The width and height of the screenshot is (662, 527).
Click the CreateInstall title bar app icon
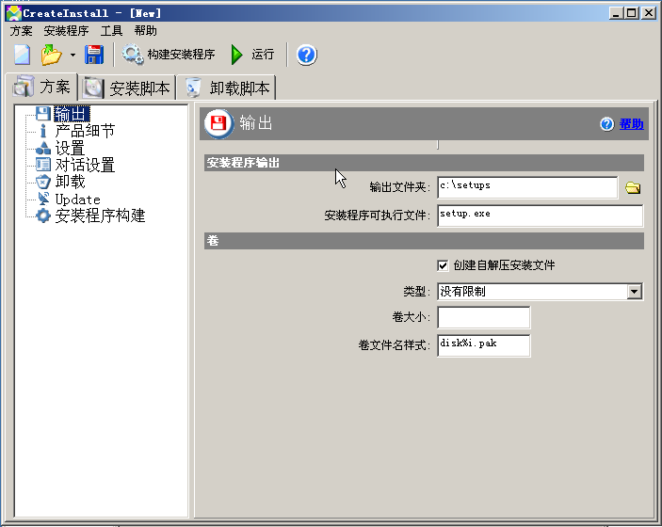coord(13,13)
